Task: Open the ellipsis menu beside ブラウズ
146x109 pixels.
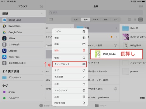Action: (41, 6)
